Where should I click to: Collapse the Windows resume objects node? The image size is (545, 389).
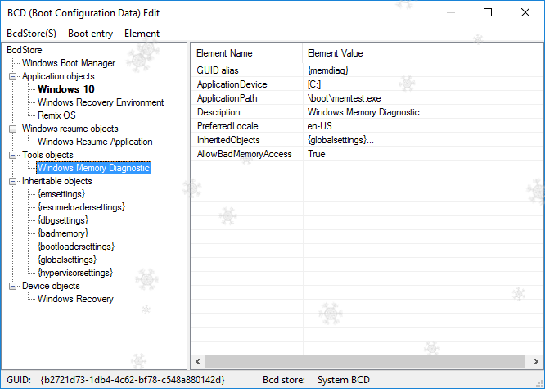[x=13, y=129]
